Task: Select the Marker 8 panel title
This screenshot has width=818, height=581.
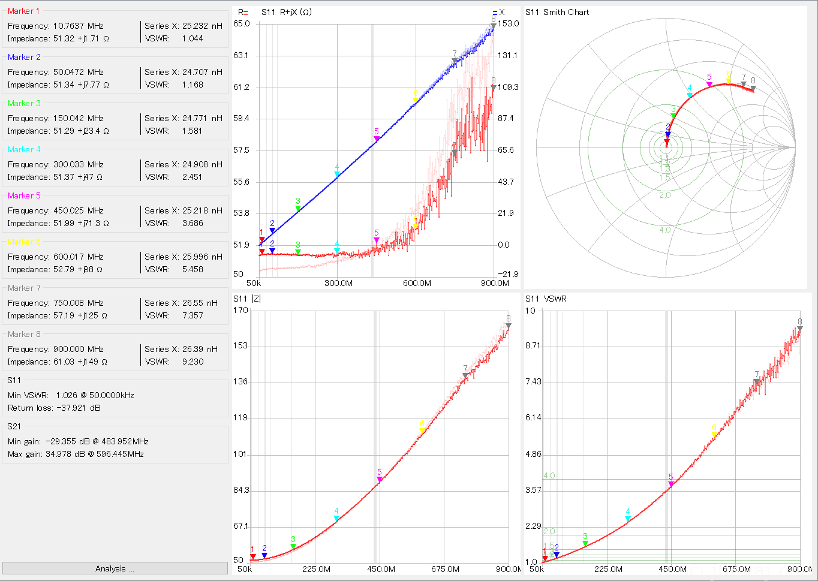Action: pyautogui.click(x=24, y=334)
